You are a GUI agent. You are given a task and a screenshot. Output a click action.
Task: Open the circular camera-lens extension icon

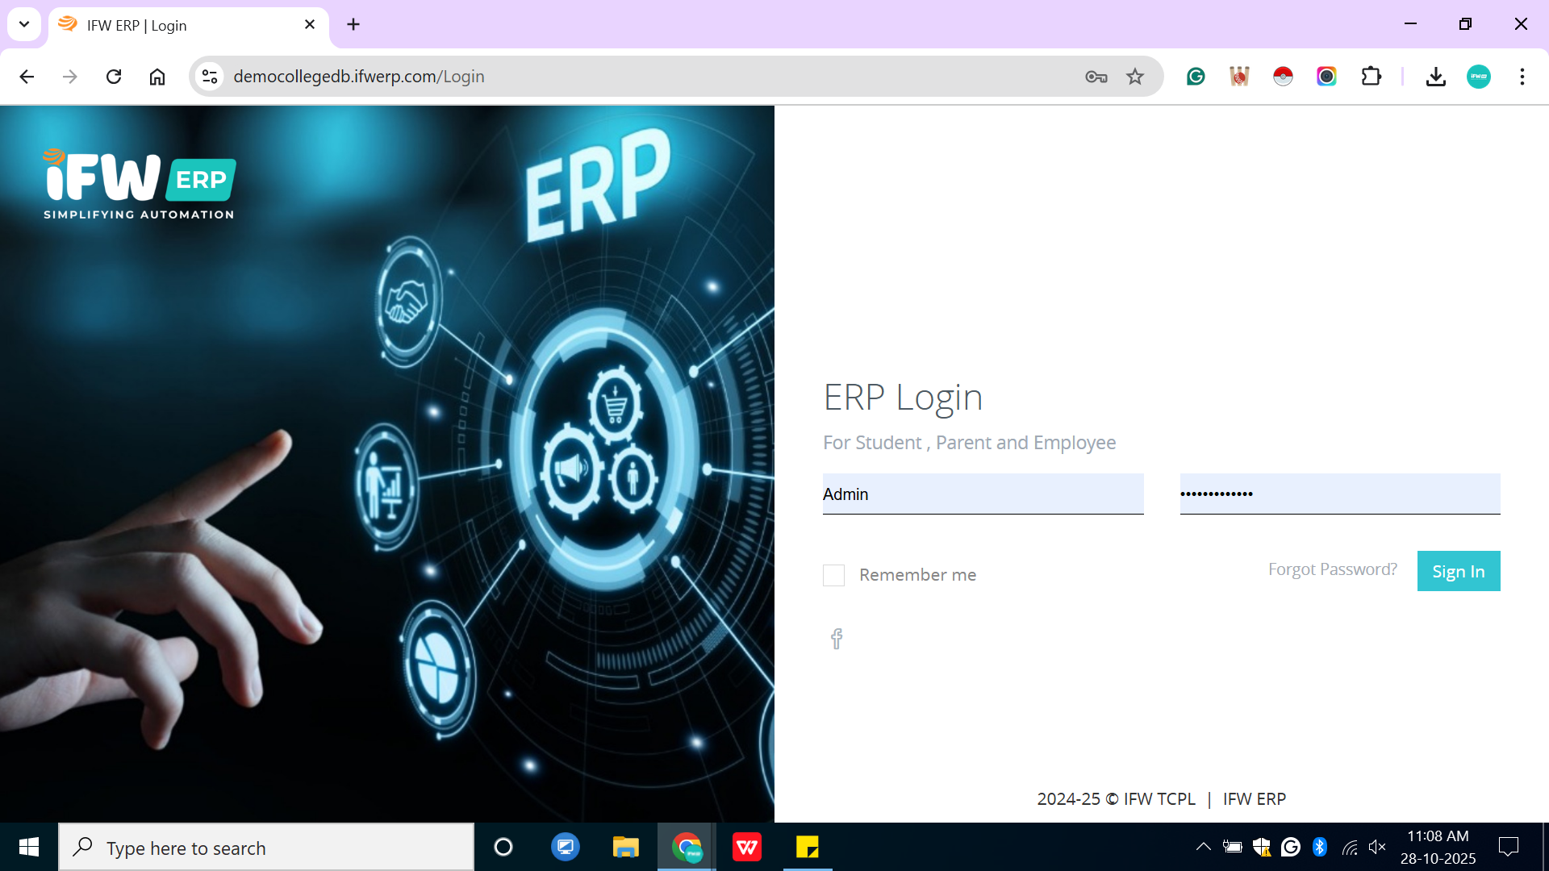tap(1326, 77)
